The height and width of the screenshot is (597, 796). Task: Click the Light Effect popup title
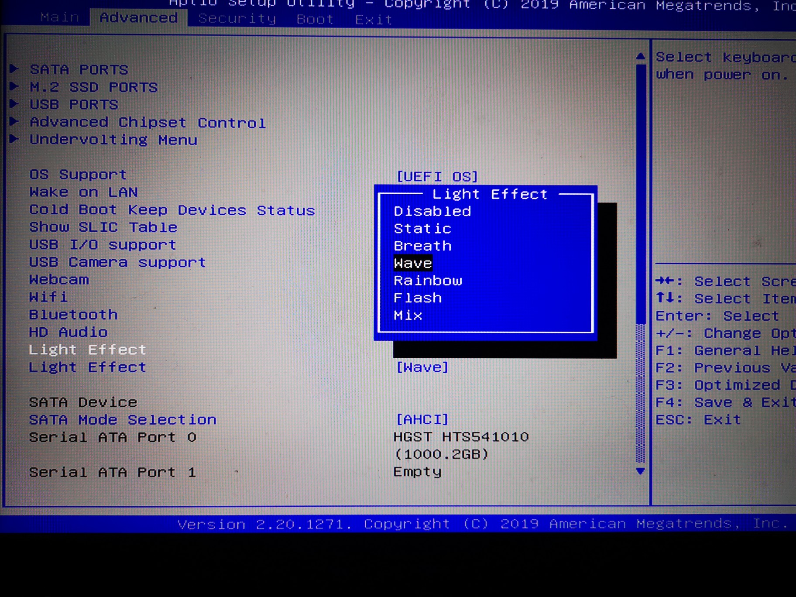point(490,194)
